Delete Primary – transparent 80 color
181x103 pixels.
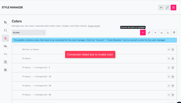(x=173, y=95)
